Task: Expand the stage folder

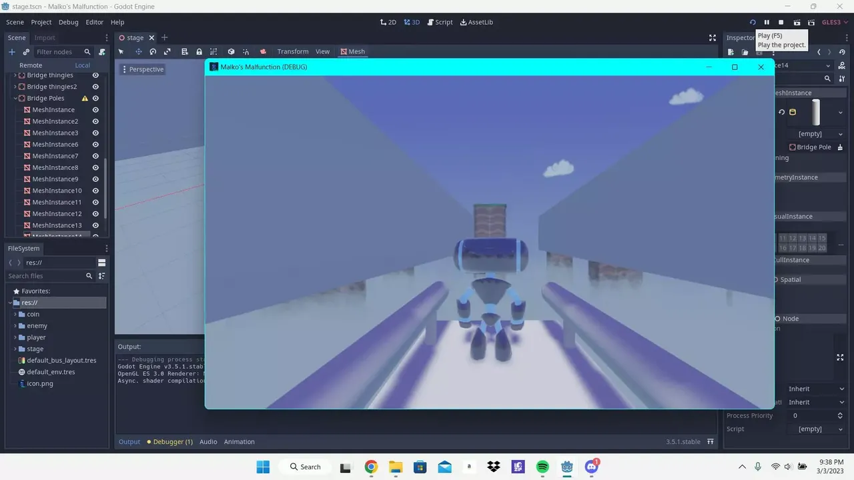Action: coord(15,349)
